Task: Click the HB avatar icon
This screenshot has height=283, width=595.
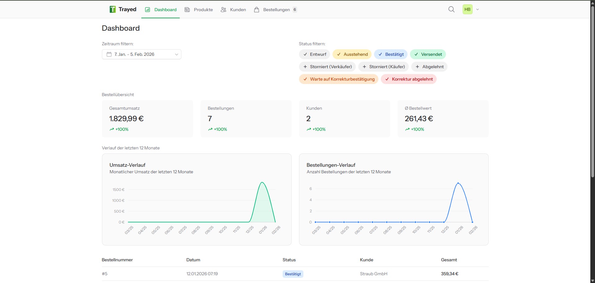Action: (x=467, y=9)
